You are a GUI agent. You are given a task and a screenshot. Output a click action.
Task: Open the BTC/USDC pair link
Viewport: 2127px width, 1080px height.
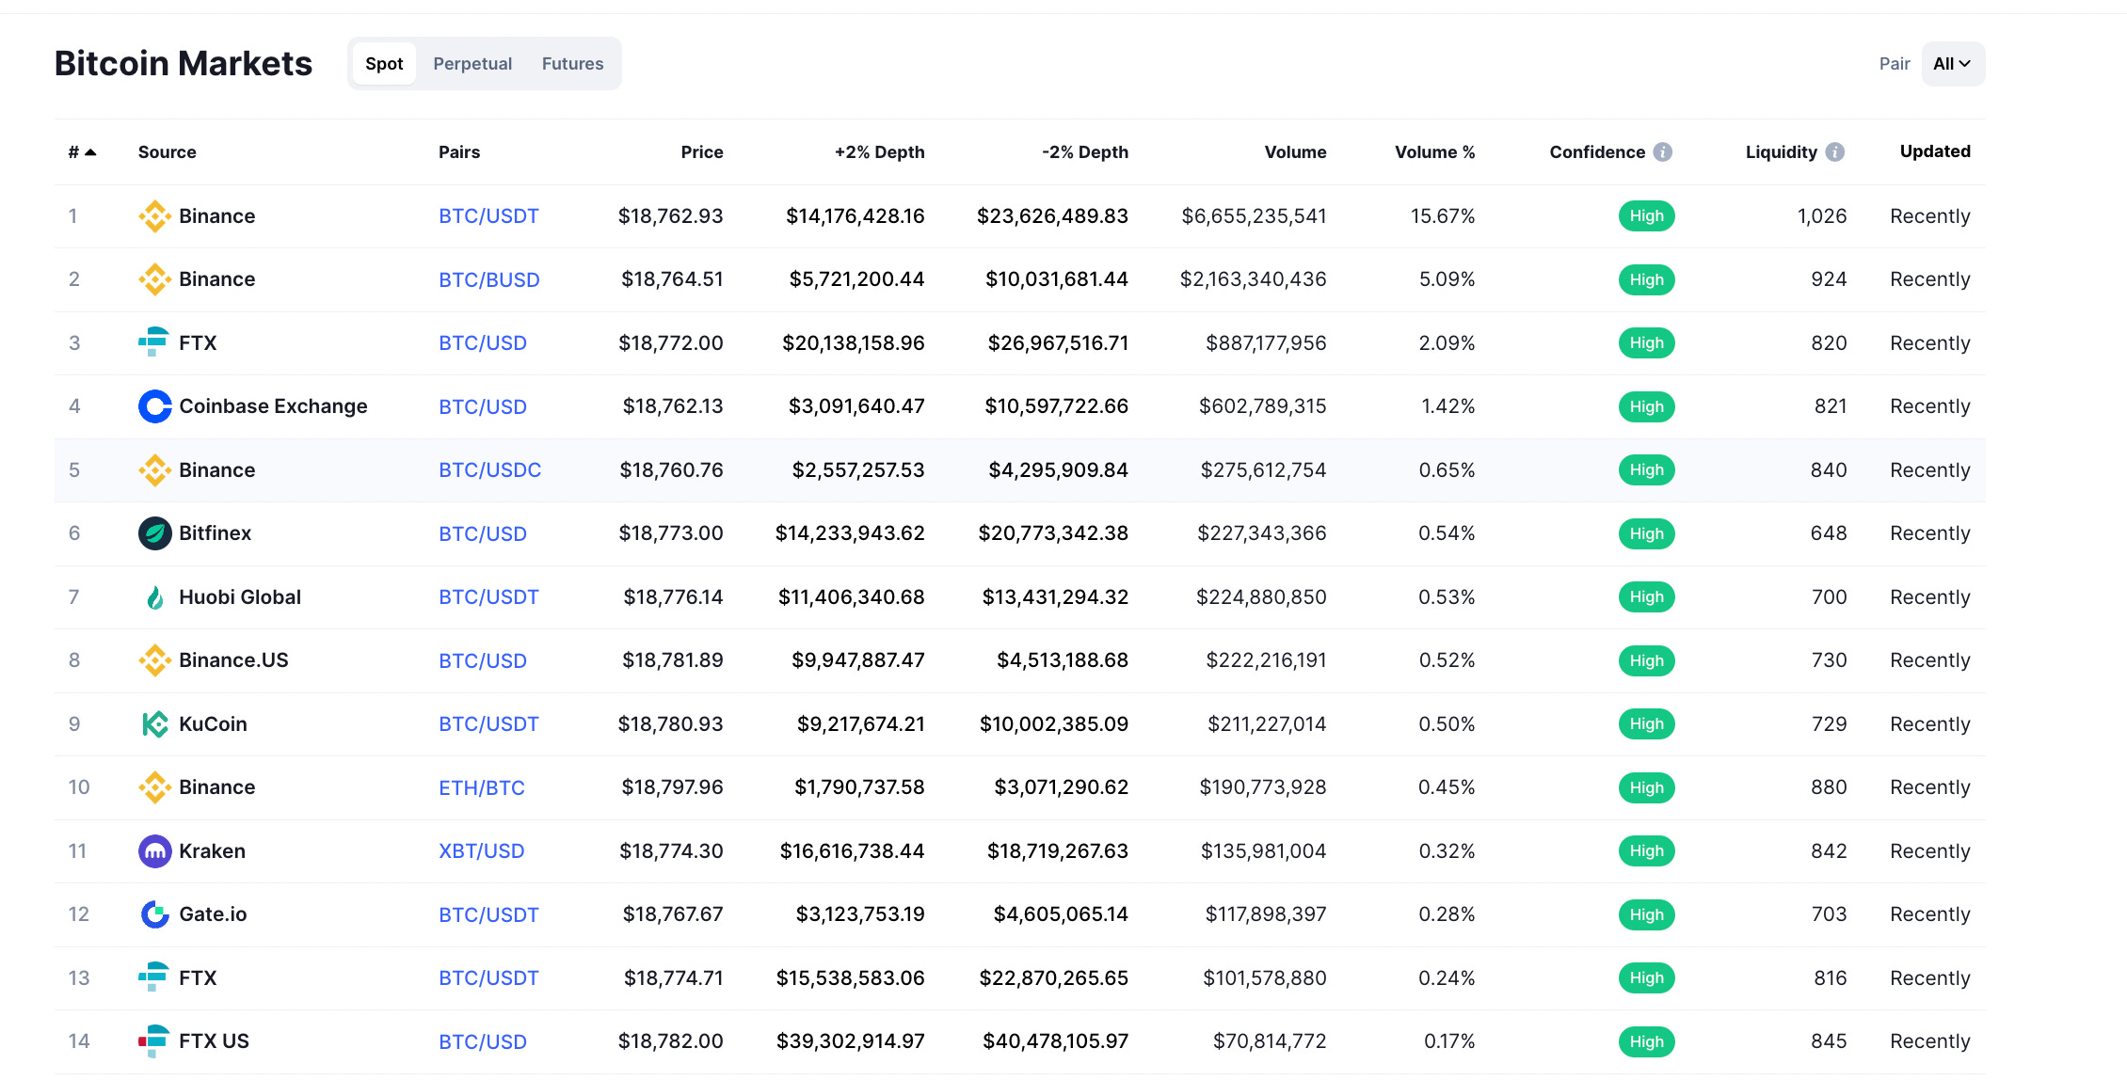490,470
